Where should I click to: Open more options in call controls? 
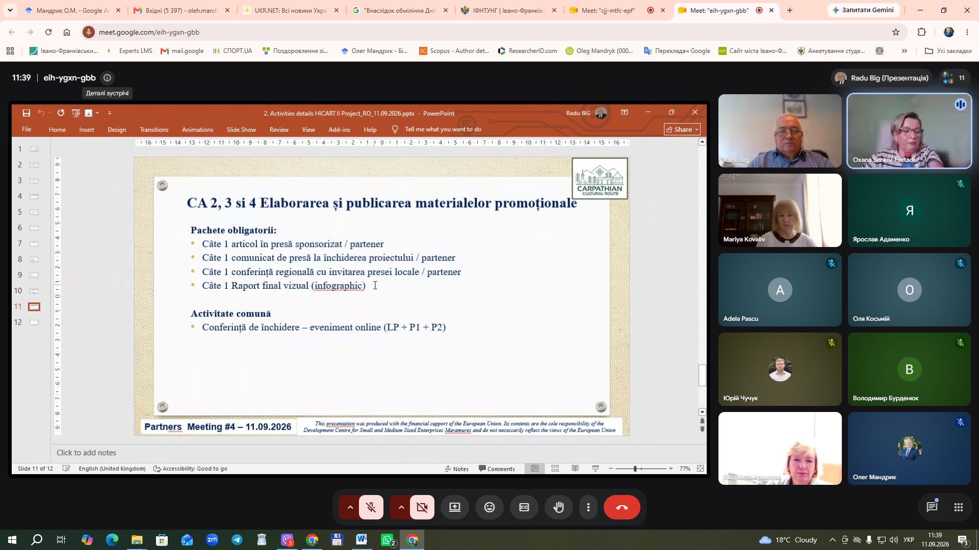[x=588, y=507]
